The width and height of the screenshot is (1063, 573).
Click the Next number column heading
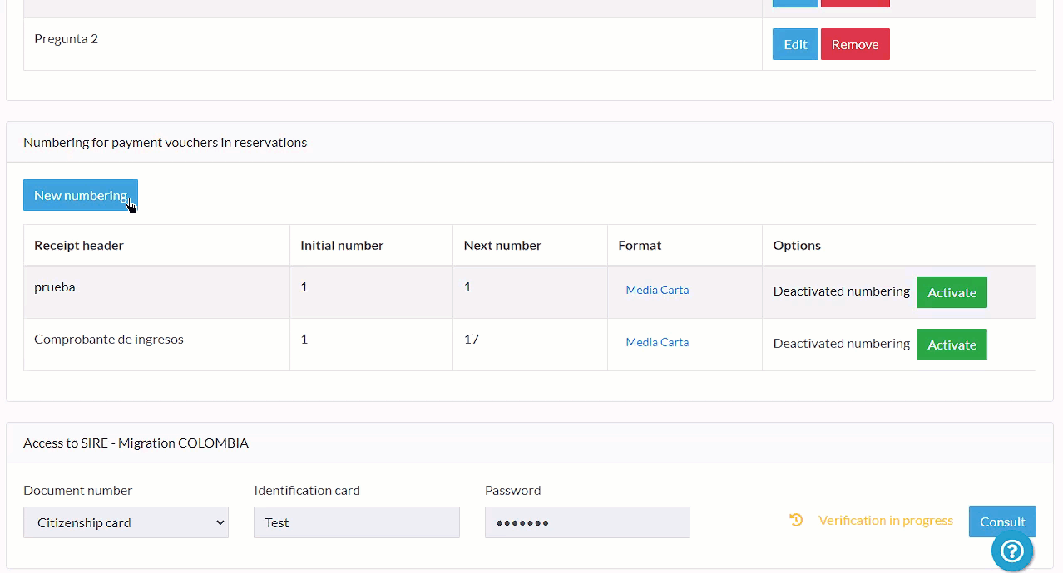[x=502, y=246]
